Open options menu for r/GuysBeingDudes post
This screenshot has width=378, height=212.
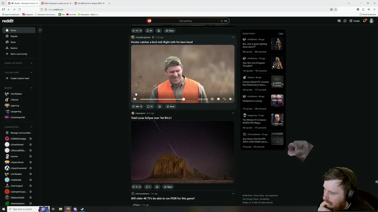point(233,37)
